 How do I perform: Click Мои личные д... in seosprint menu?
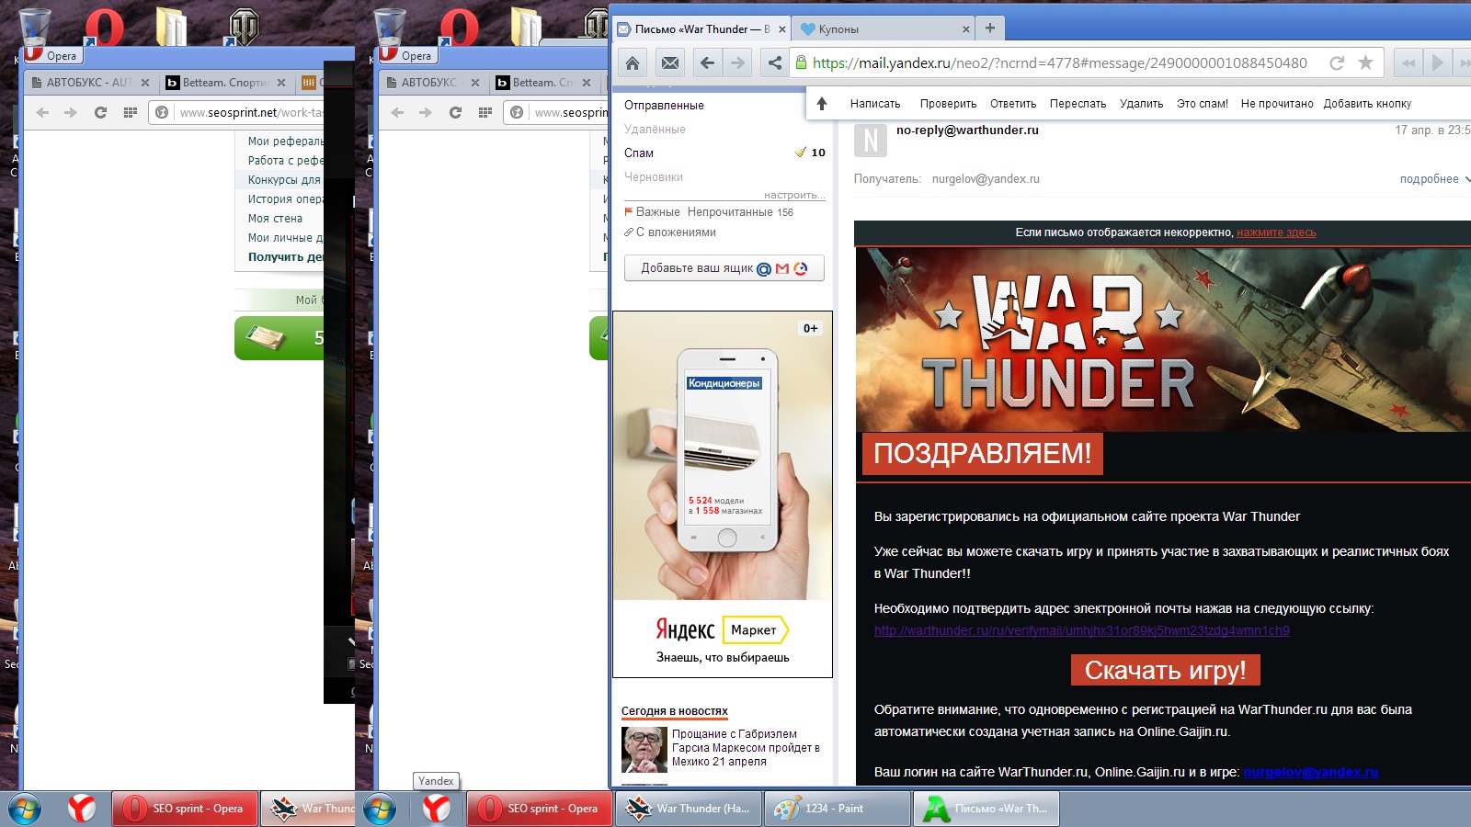tap(286, 238)
